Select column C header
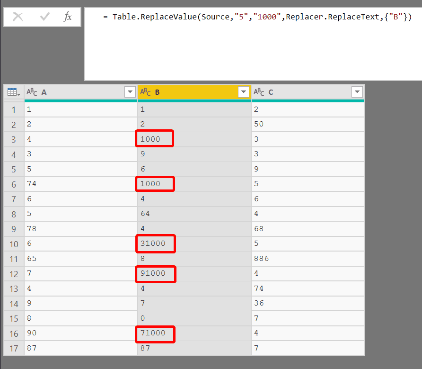Viewport: 422px width, 369px height. tap(308, 92)
